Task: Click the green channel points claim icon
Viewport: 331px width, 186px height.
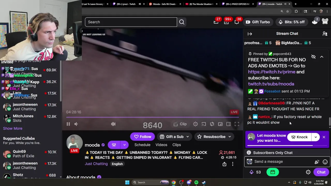Action: [273, 172]
